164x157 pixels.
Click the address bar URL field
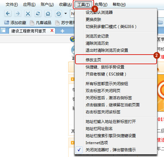click(73, 13)
